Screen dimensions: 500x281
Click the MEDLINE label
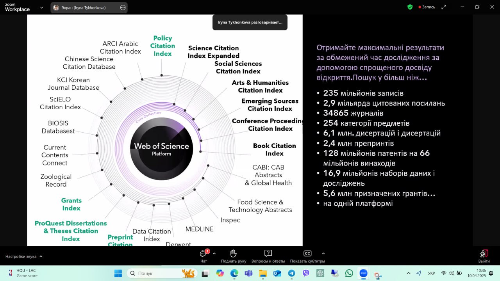click(x=199, y=229)
